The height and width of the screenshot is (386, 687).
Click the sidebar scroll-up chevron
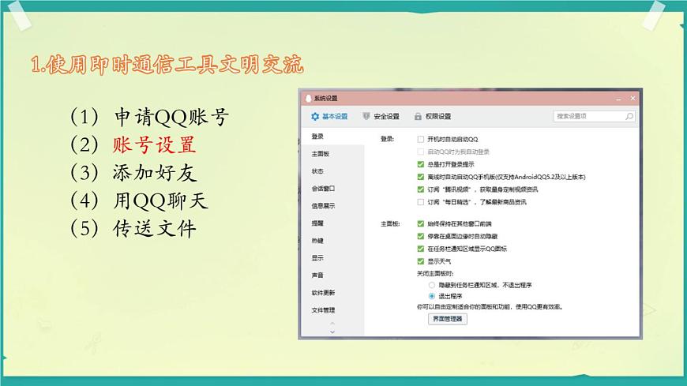pyautogui.click(x=332, y=324)
